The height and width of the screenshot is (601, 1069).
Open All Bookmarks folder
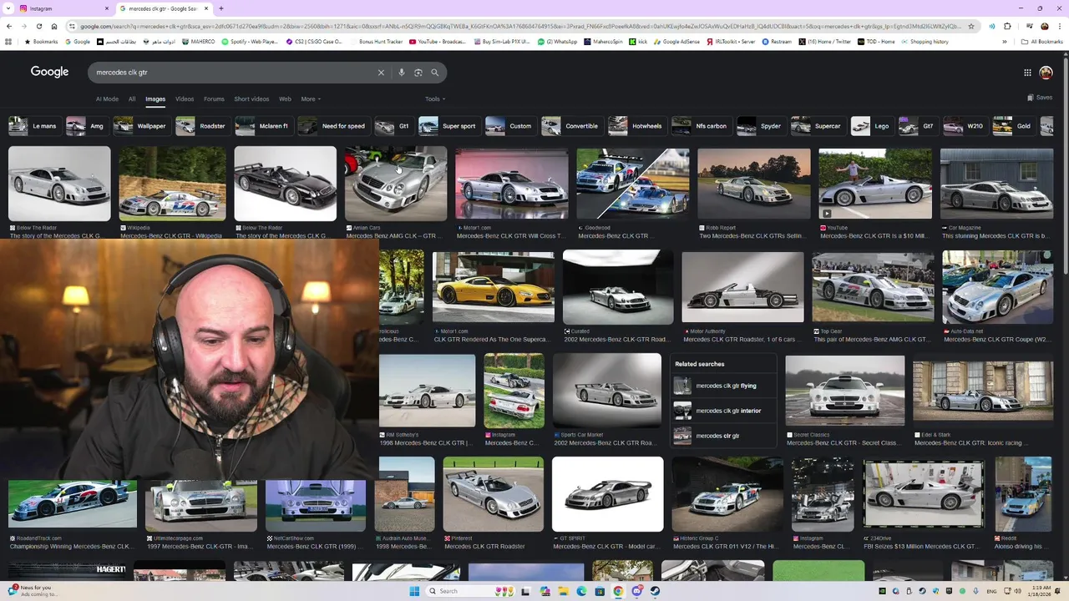(1041, 41)
